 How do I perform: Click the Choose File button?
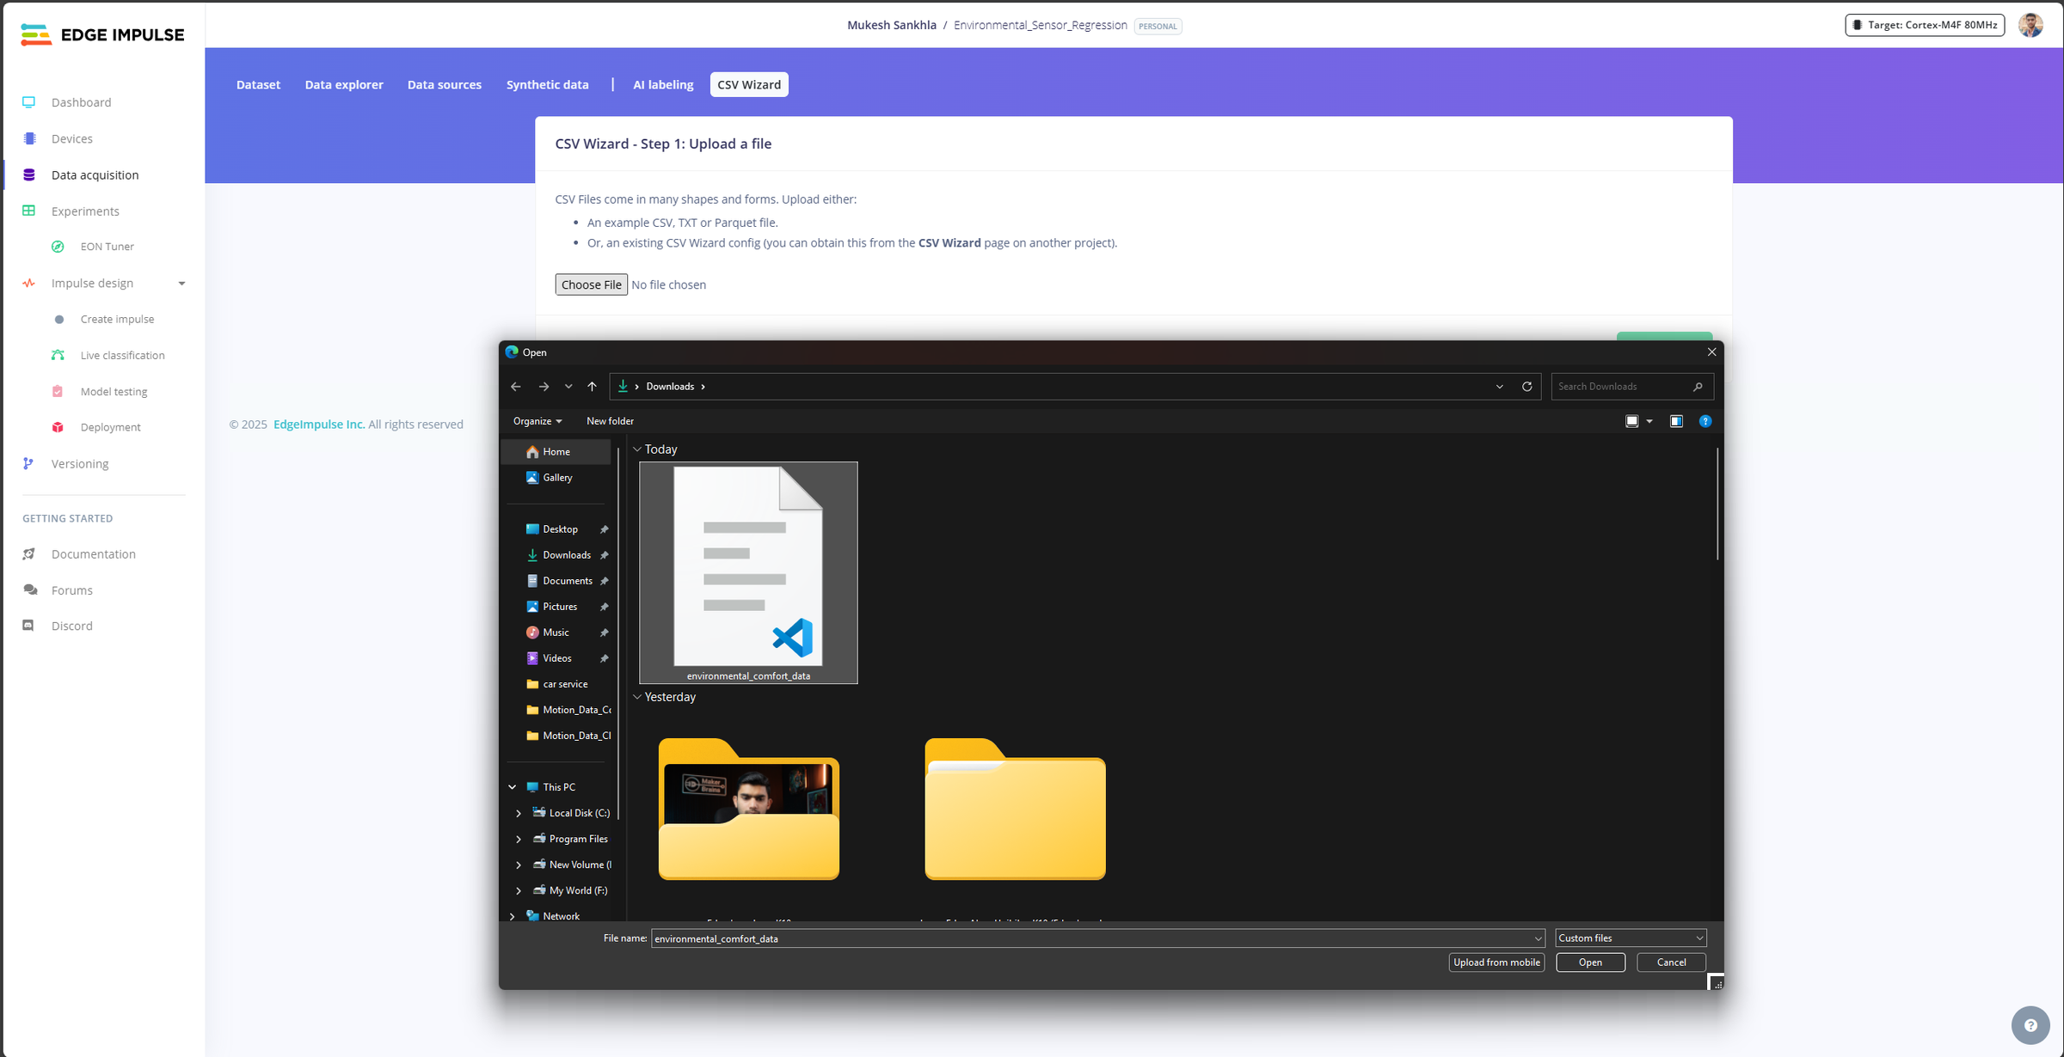[591, 284]
